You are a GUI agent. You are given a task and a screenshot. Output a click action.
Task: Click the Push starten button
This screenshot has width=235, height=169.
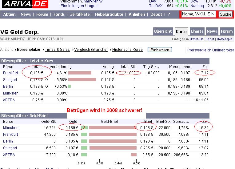click(x=160, y=50)
